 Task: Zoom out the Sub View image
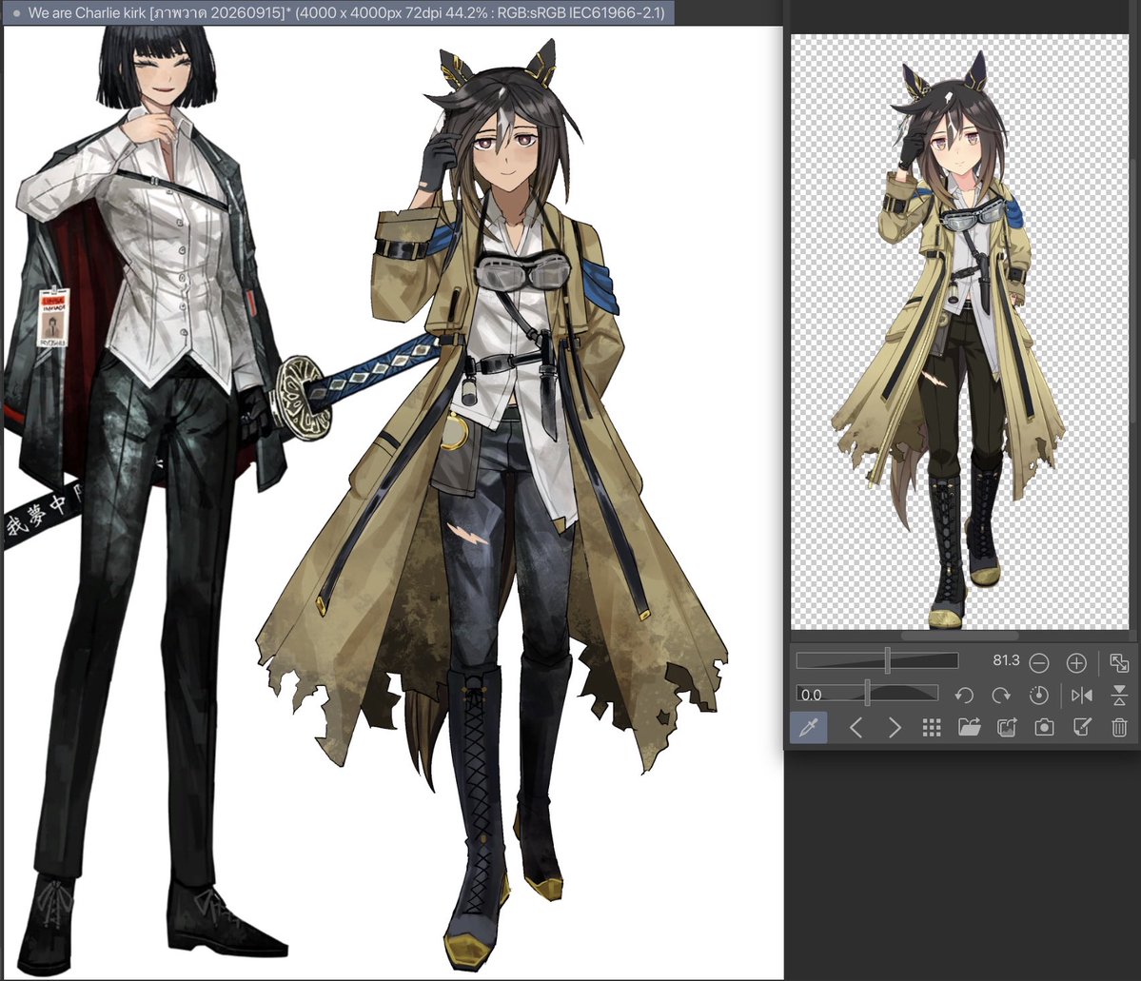click(x=1039, y=662)
